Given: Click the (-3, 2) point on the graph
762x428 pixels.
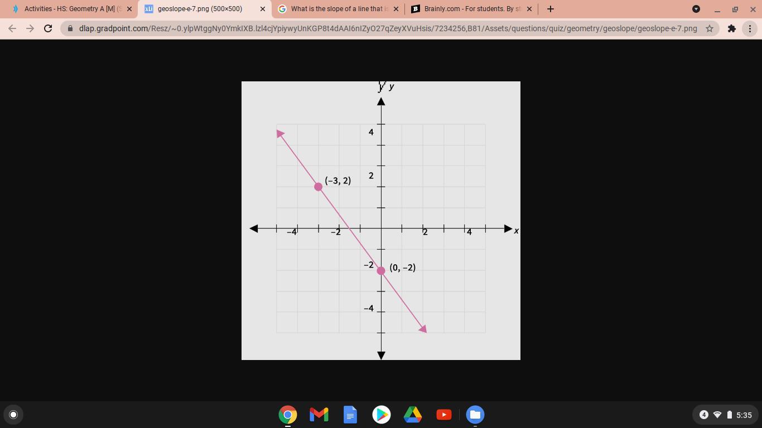Looking at the screenshot, I should coord(319,187).
